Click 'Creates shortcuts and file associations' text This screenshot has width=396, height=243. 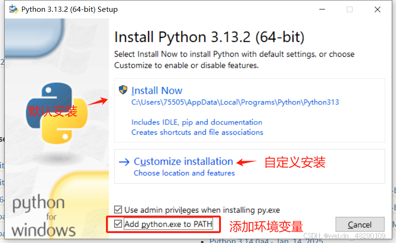[x=197, y=132]
